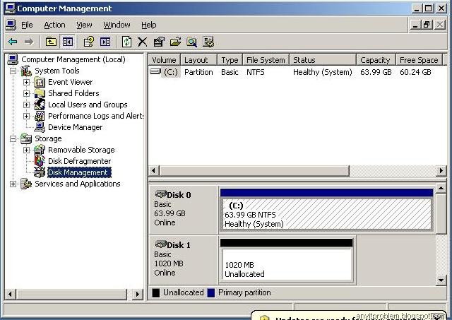Collapse the System Tools node

13,71
